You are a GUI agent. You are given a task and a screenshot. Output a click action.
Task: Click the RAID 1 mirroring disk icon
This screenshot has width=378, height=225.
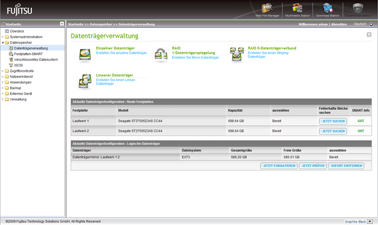coord(161,54)
